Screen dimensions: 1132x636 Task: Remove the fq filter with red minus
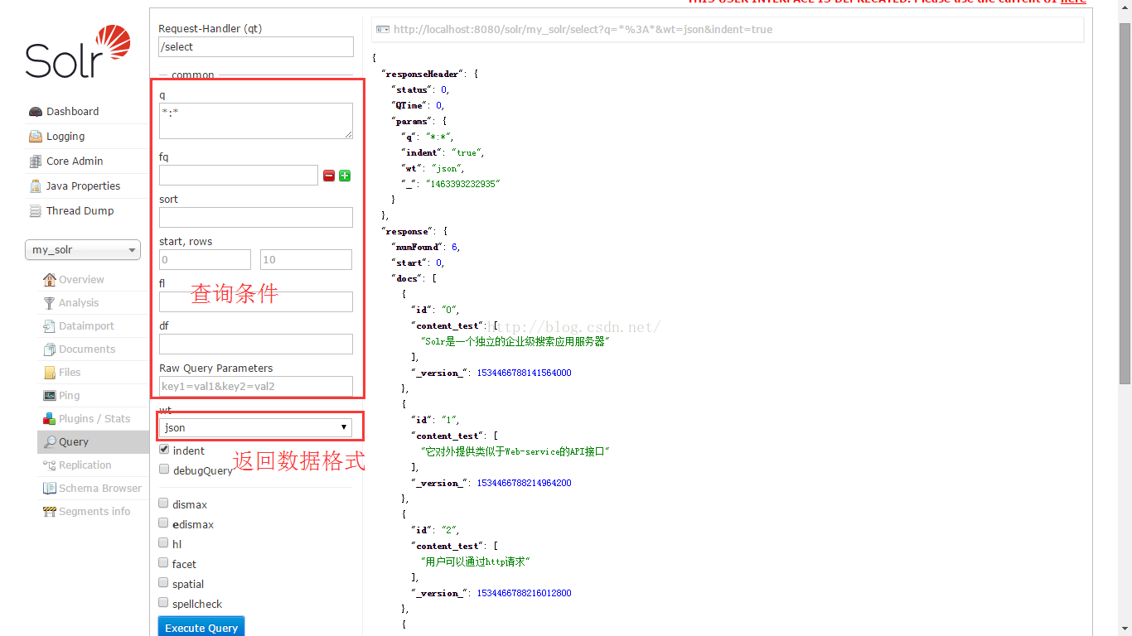[x=329, y=176]
